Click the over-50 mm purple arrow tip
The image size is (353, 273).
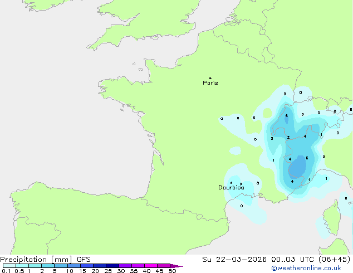(x=177, y=266)
